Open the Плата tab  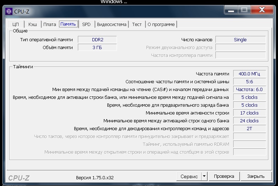pyautogui.click(x=50, y=24)
